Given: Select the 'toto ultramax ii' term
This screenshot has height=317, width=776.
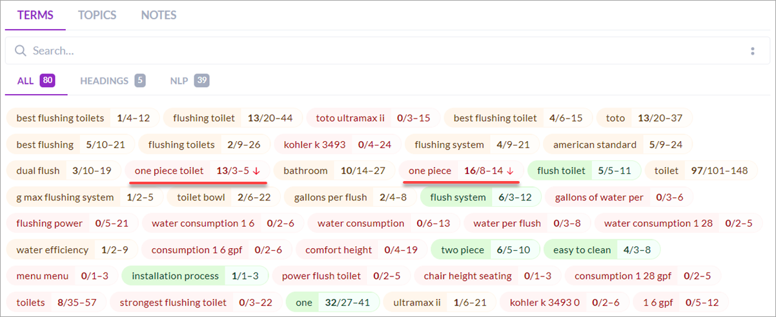Looking at the screenshot, I should (350, 118).
